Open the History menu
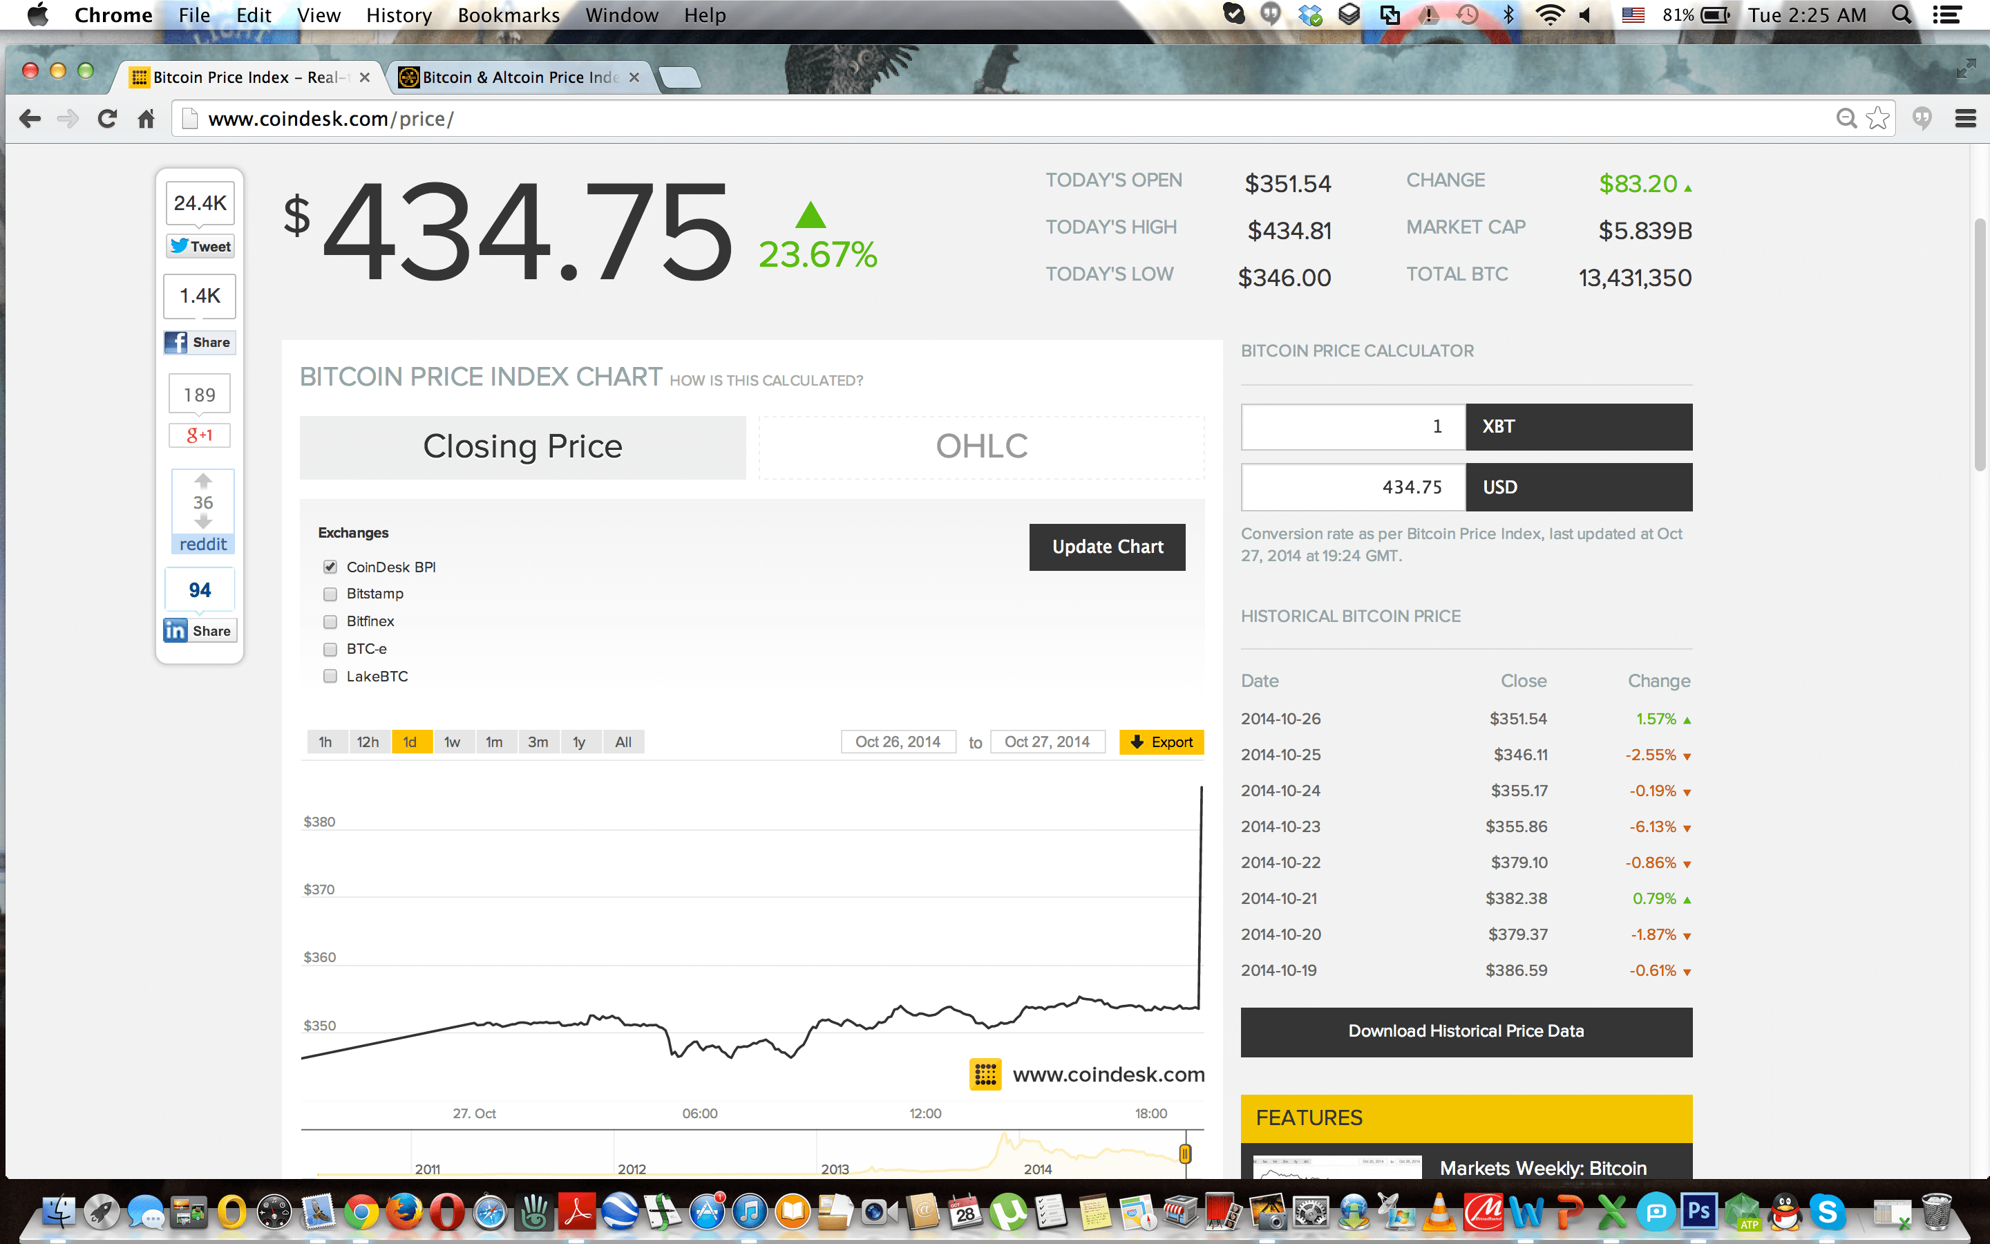This screenshot has height=1244, width=1990. pos(399,15)
